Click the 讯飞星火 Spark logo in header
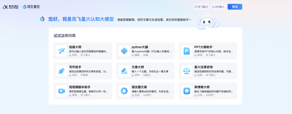Image resolution: width=292 pixels, height=114 pixels. point(31,7)
